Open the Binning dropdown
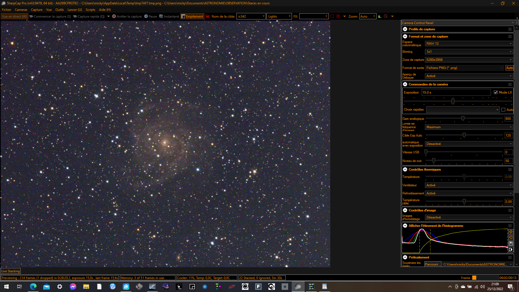The image size is (519, 292). click(x=469, y=52)
